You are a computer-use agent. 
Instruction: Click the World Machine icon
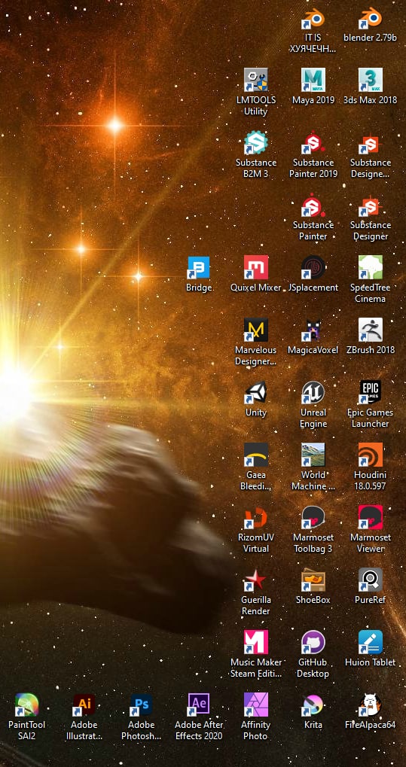click(x=313, y=455)
